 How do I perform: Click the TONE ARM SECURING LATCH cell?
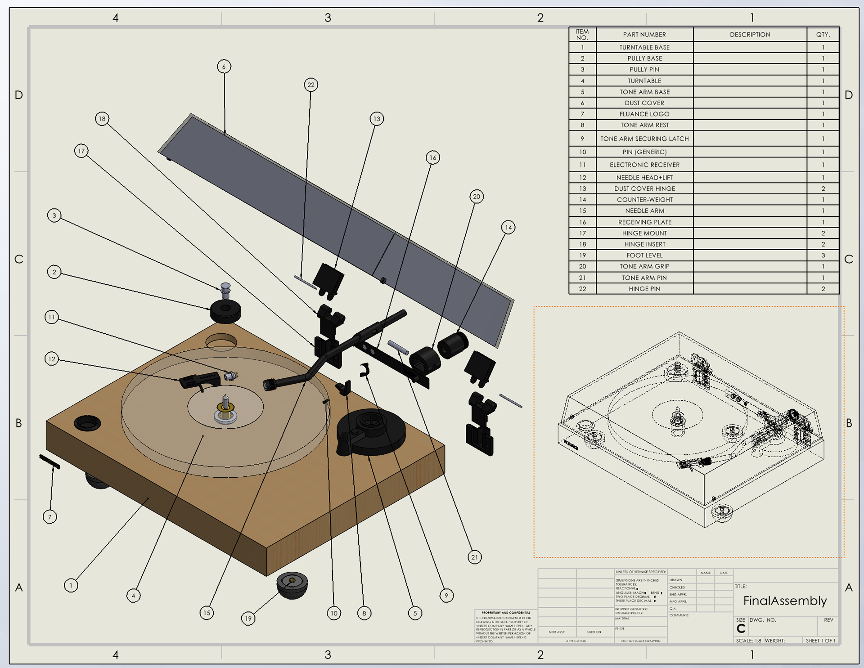tap(644, 139)
